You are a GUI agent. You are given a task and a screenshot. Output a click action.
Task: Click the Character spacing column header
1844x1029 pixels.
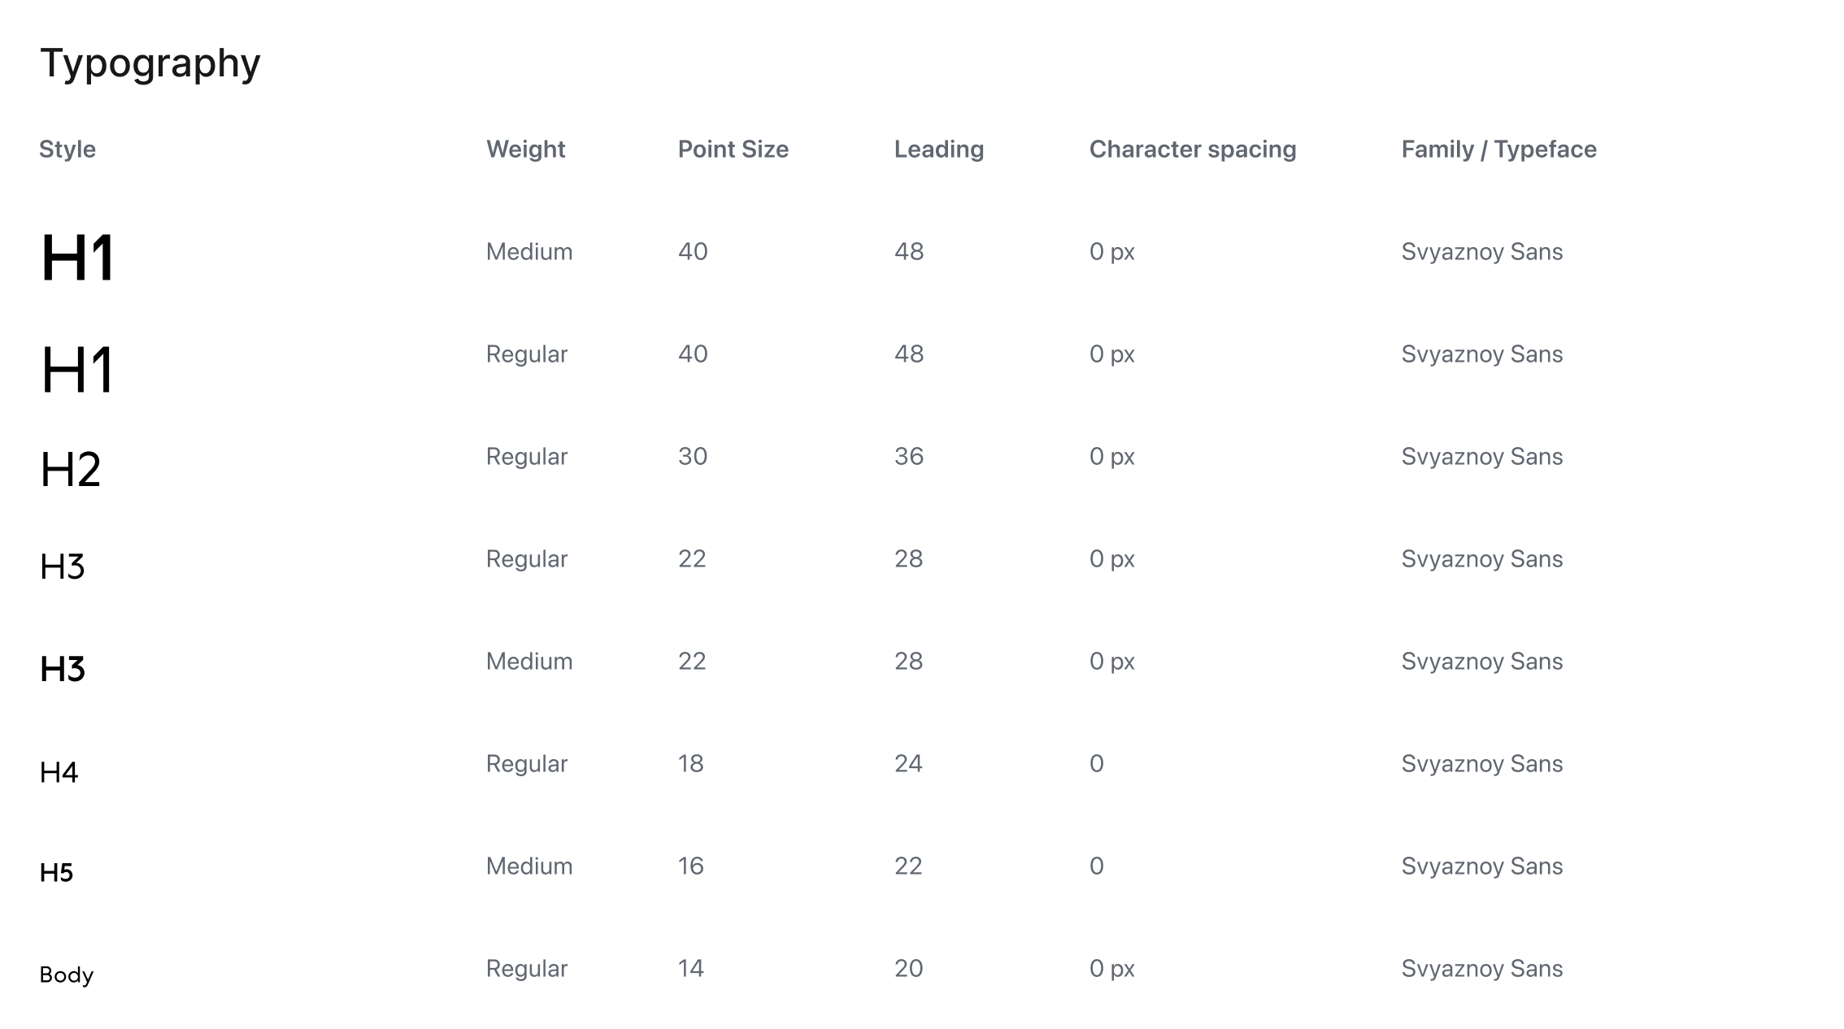pos(1192,150)
